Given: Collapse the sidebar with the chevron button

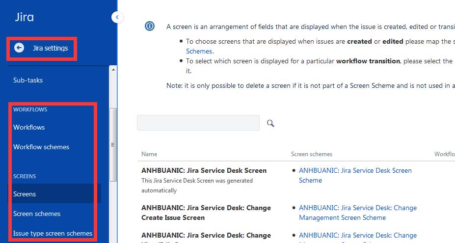Looking at the screenshot, I should coord(117,17).
